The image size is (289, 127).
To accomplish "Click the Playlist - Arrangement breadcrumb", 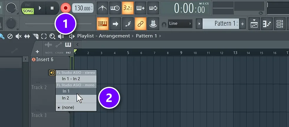I will 104,36.
